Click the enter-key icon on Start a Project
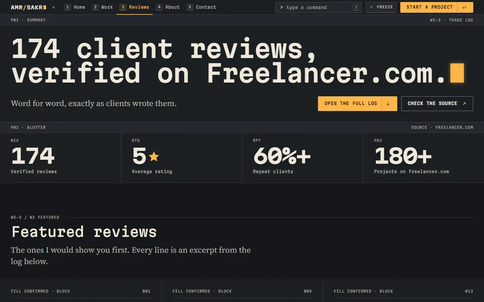484x302 pixels. 465,8
